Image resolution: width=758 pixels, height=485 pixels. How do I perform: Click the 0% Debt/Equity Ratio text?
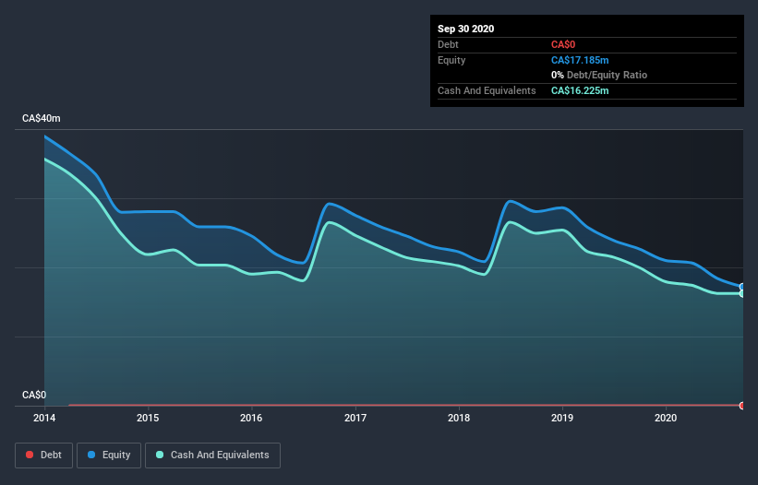click(599, 75)
